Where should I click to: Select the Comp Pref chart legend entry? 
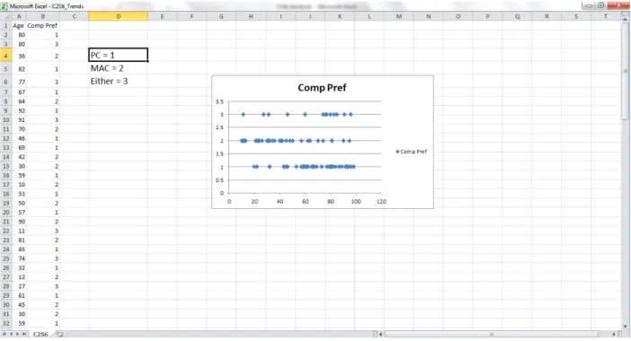pyautogui.click(x=412, y=152)
